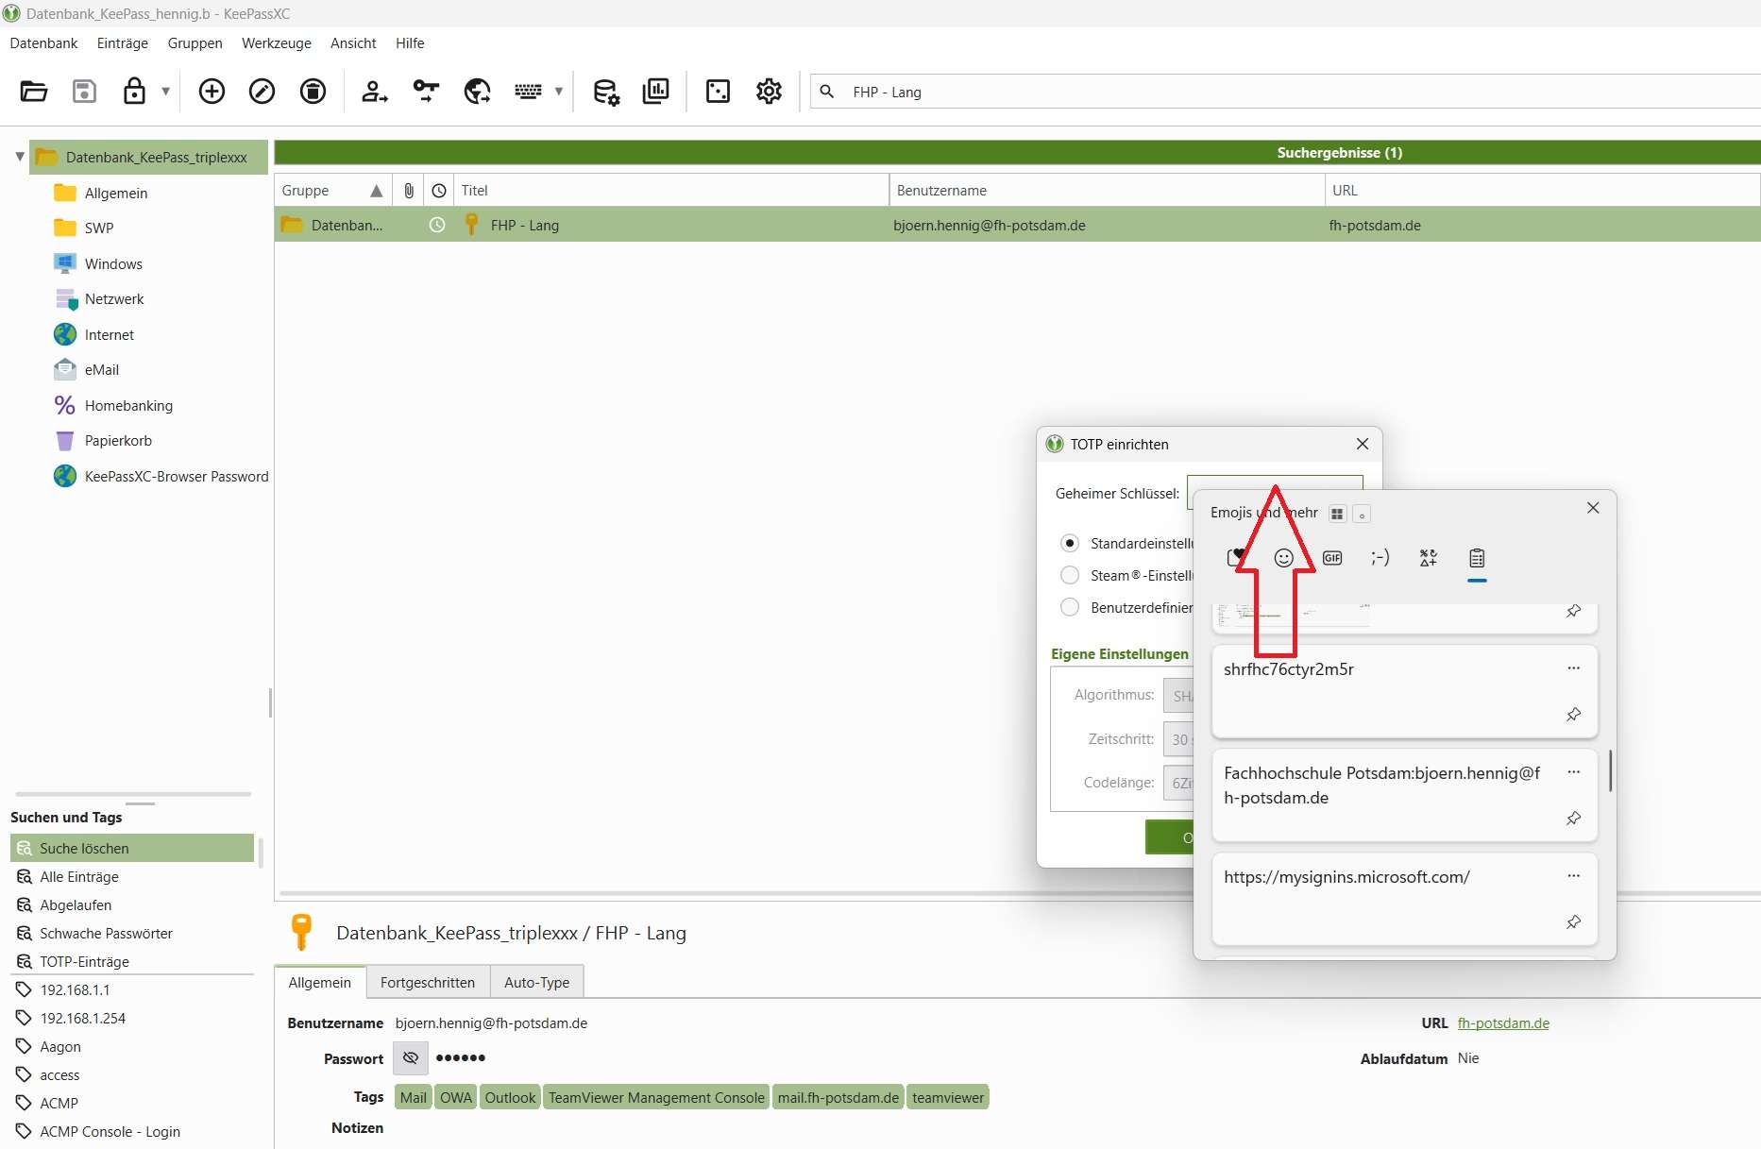This screenshot has height=1149, width=1761.
Task: Click the add new entry plus icon
Action: 212,92
